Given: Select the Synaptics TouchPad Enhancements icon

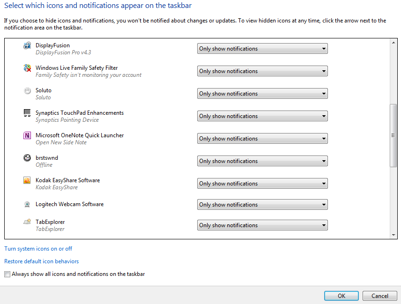Looking at the screenshot, I should tap(27, 113).
